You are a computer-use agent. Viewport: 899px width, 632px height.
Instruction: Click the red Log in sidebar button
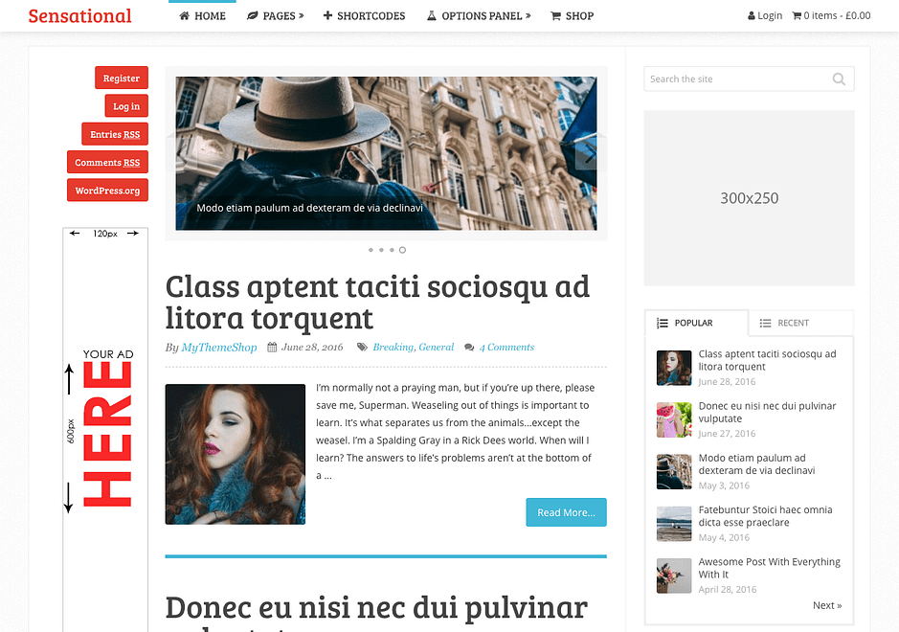126,106
